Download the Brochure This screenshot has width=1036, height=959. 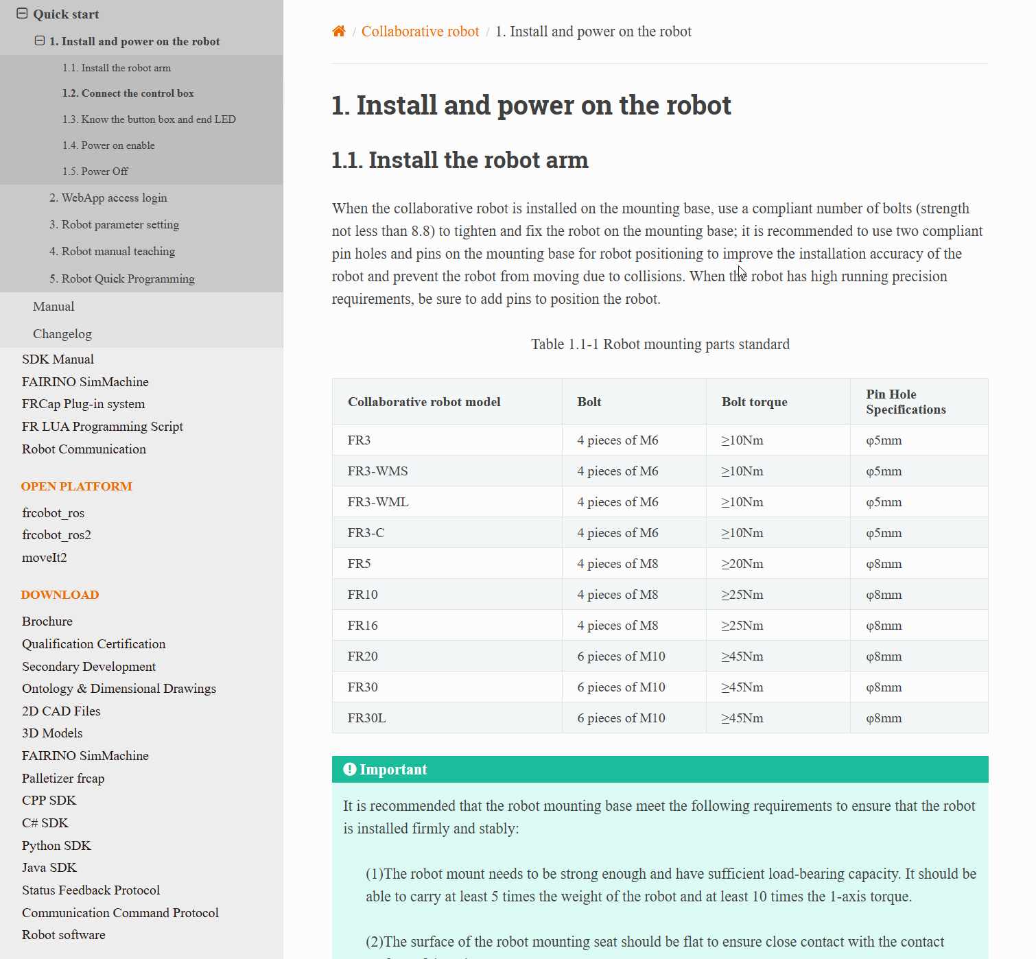click(x=47, y=621)
